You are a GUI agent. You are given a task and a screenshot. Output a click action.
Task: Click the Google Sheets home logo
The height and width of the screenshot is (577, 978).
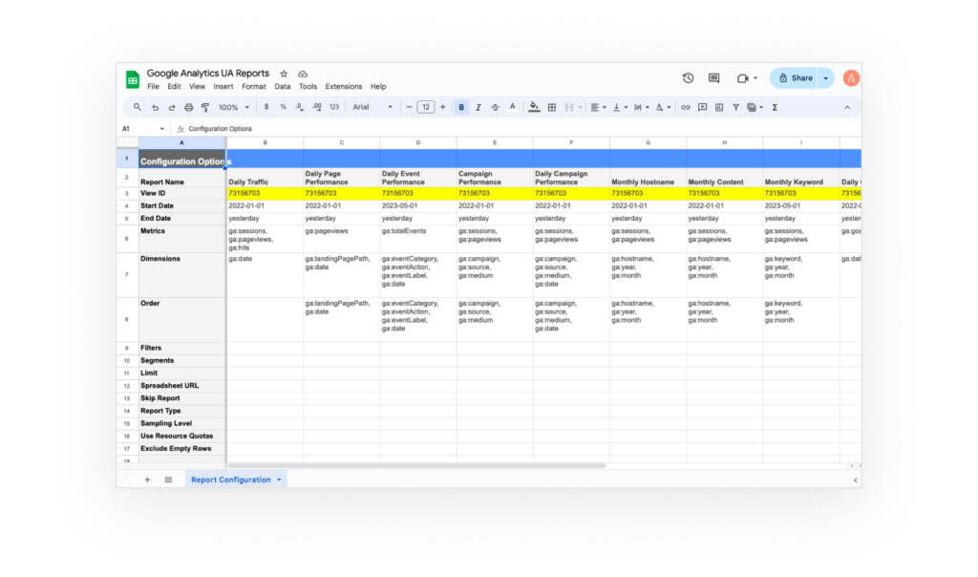point(132,79)
